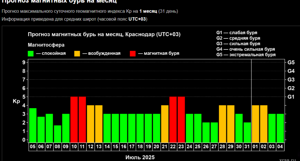Click the date label 16 on the axis

tap(123, 147)
